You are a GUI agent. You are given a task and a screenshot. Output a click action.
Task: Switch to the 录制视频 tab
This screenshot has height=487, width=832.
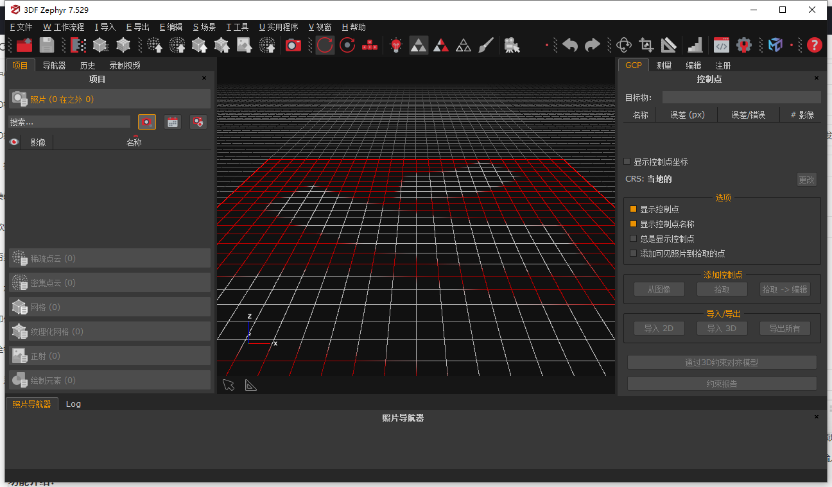click(x=125, y=65)
